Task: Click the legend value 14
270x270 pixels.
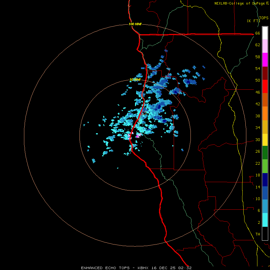Action: 258,187
